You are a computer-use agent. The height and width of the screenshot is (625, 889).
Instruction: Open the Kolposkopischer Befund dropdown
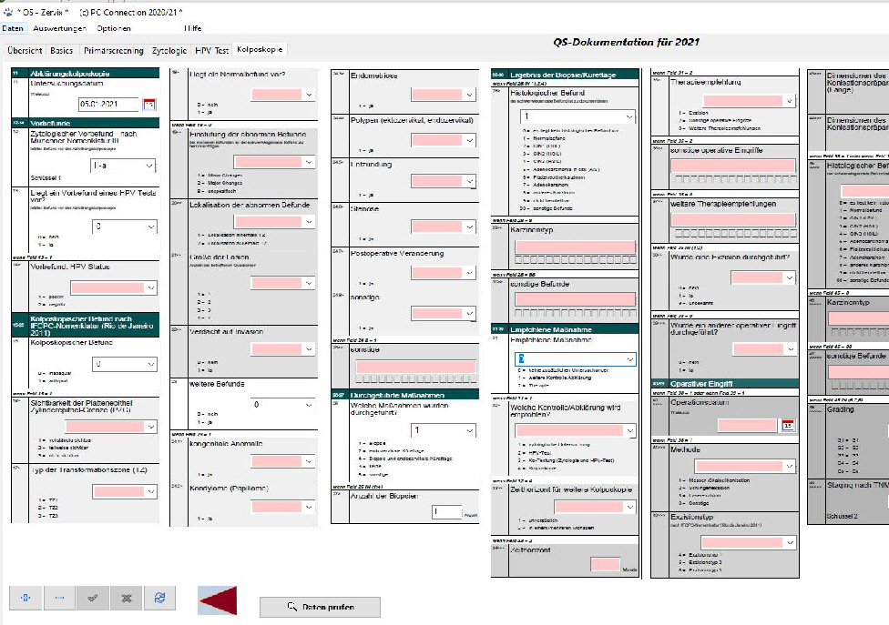click(x=124, y=364)
